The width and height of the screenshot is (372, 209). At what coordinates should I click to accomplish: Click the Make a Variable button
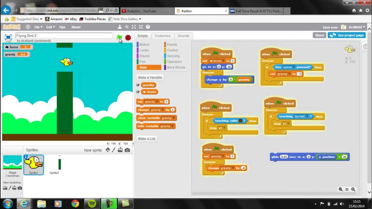[150, 78]
